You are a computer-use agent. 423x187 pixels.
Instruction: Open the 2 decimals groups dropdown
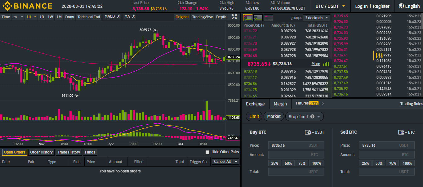(317, 18)
